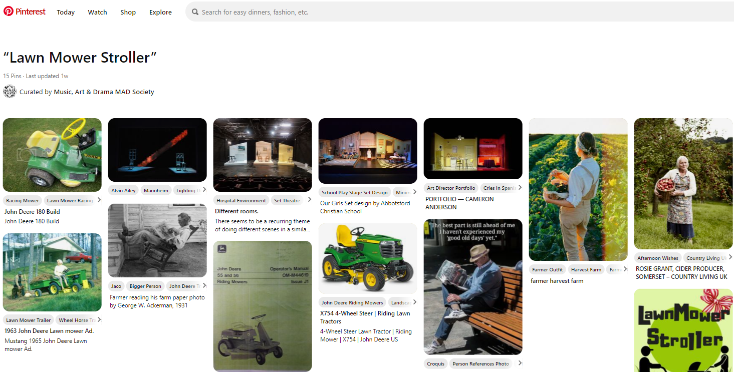Open the farmer reading paper black-and-white photo
This screenshot has width=734, height=372.
coord(157,240)
